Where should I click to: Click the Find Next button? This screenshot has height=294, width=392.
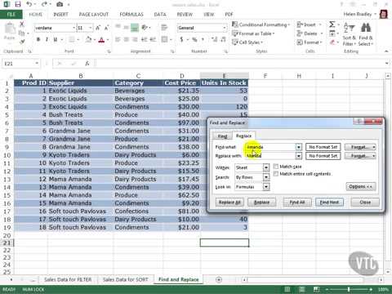tap(329, 203)
